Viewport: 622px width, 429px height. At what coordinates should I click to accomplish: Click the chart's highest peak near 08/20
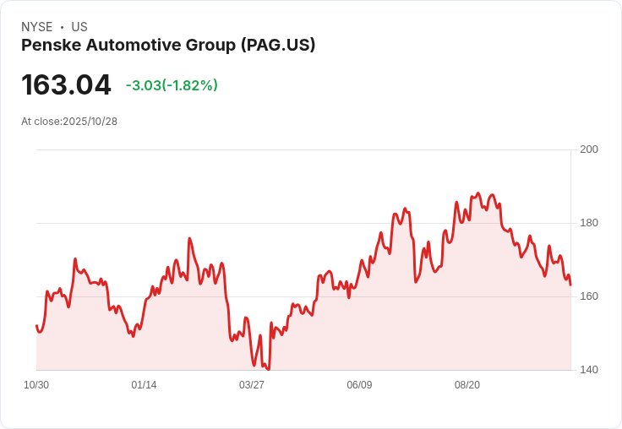[478, 193]
